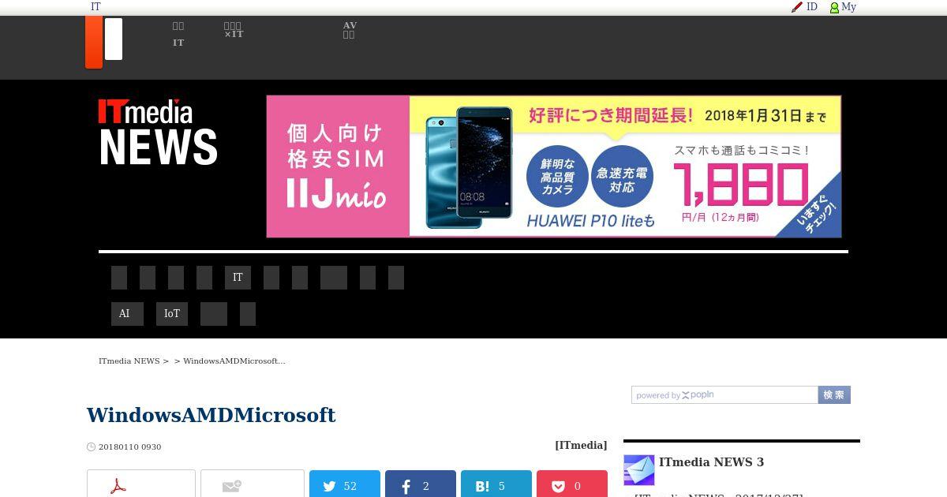This screenshot has width=947, height=497.
Task: Click the WindowsAMDMicrosoft article headline
Action: [x=211, y=415]
